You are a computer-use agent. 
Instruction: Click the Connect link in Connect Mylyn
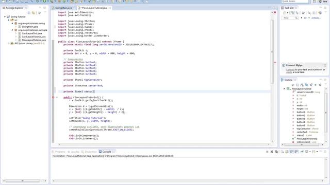coord(290,70)
